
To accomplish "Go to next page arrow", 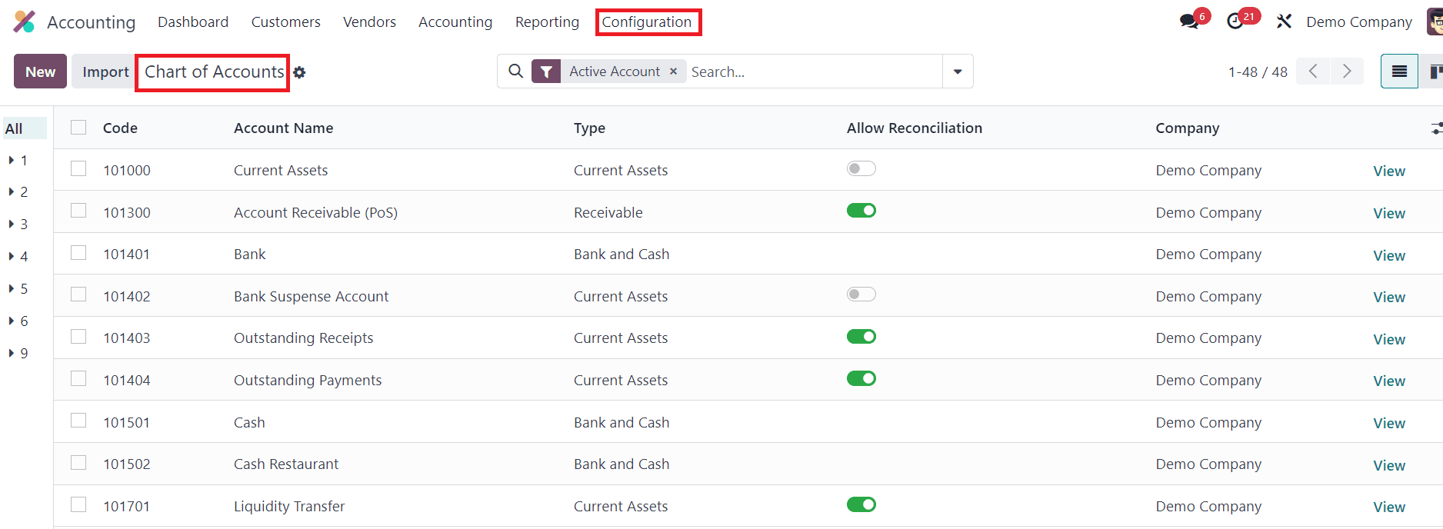I will coord(1347,72).
